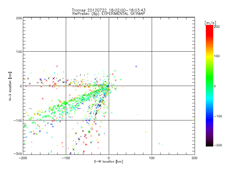This screenshot has width=229, height=172.
Task: Click the y-axis tick label '100'
Action: tap(19, 52)
